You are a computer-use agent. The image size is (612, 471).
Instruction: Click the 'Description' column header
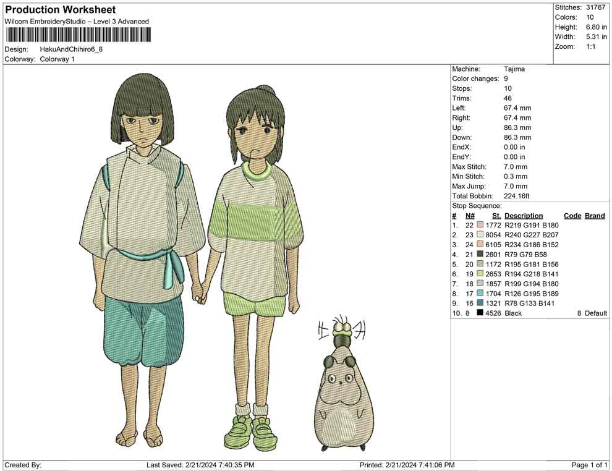click(x=524, y=216)
